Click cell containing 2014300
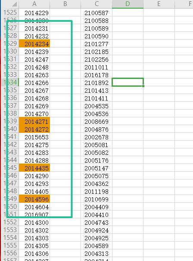This screenshot has width=193, height=261. pyautogui.click(x=34, y=222)
